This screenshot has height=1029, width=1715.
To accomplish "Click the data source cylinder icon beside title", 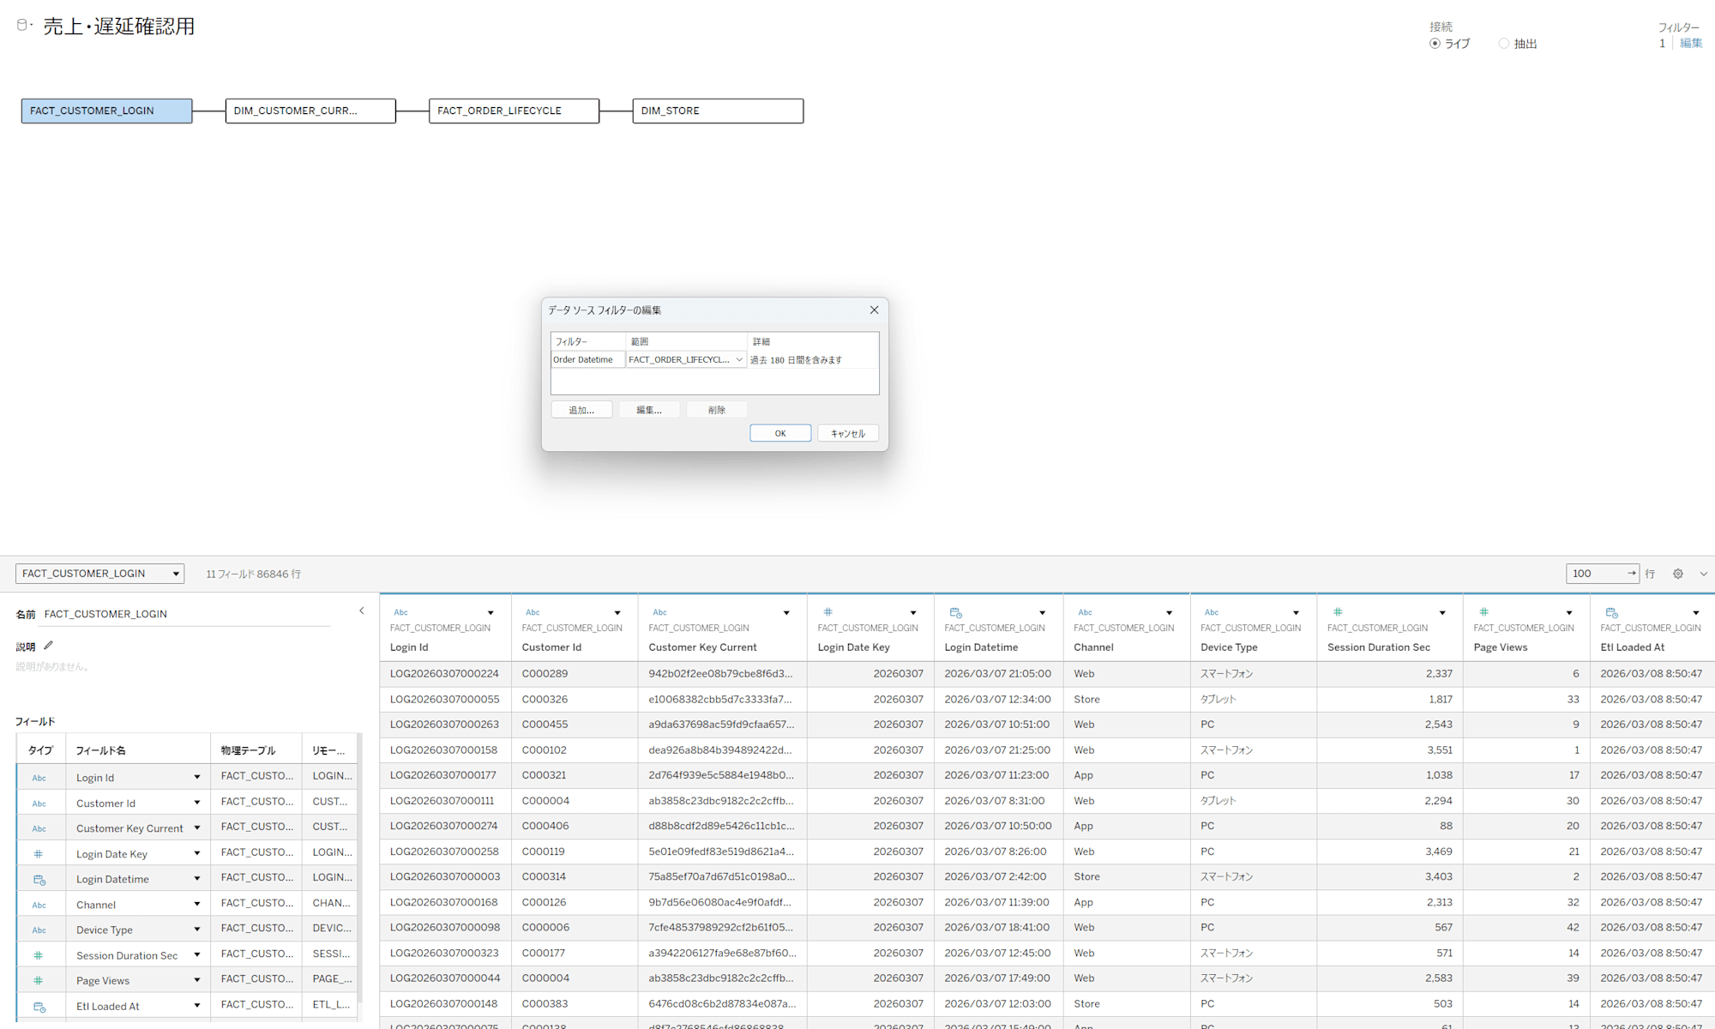I will click(x=22, y=26).
